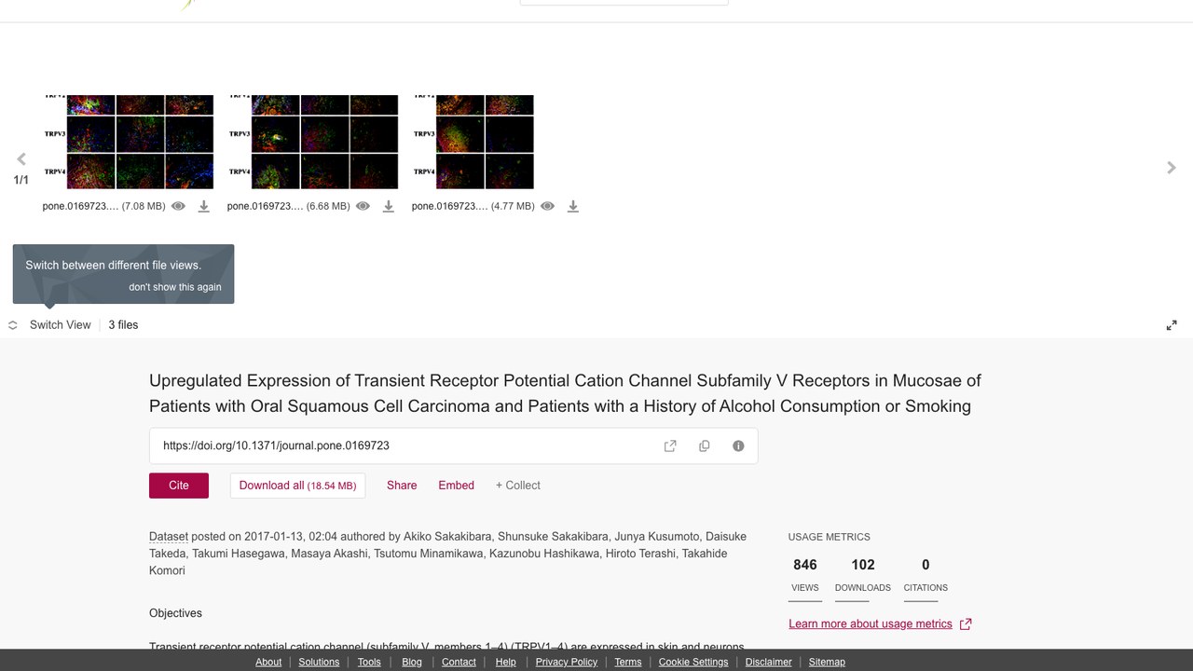Viewport: 1193px width, 671px height.
Task: Show DOI info icon
Action: 738,446
